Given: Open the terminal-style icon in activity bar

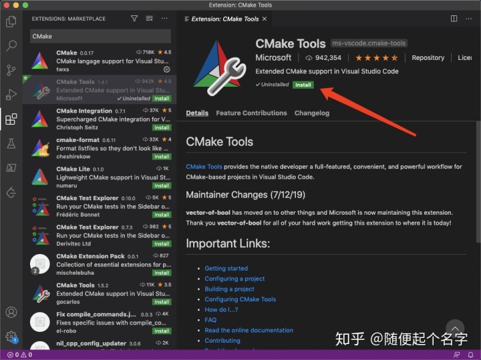Looking at the screenshot, I should [11, 168].
